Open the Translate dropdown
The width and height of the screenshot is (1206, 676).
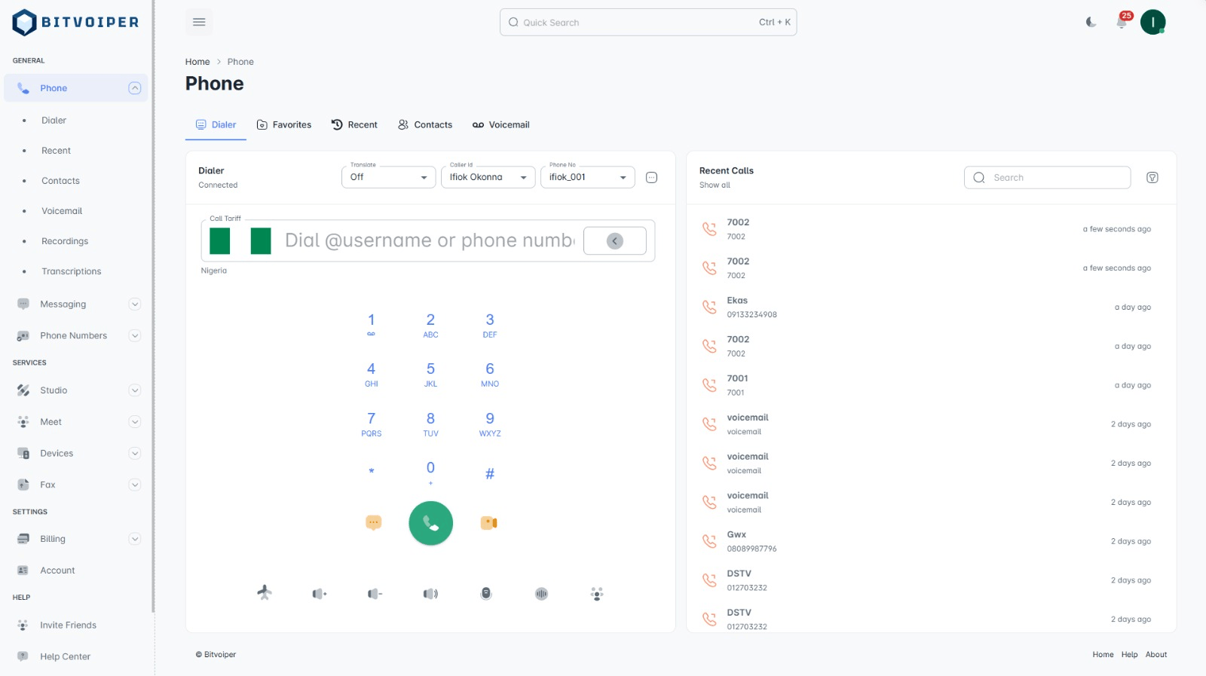click(388, 177)
